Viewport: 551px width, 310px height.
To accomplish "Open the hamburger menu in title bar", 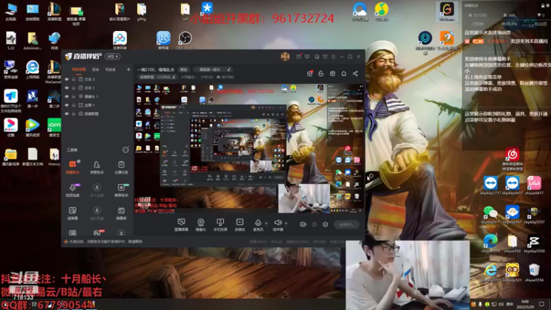I will 333,56.
